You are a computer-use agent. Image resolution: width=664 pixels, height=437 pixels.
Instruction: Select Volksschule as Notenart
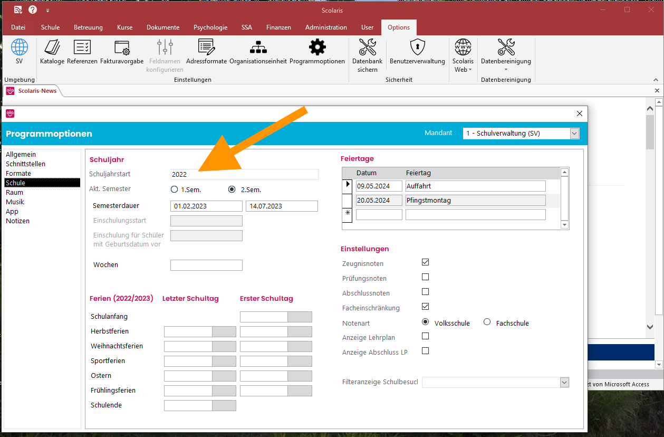[426, 322]
